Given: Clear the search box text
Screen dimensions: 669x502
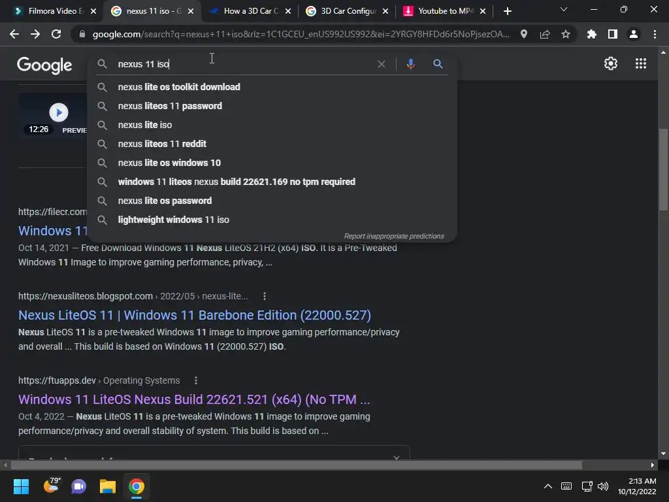Looking at the screenshot, I should coord(382,64).
